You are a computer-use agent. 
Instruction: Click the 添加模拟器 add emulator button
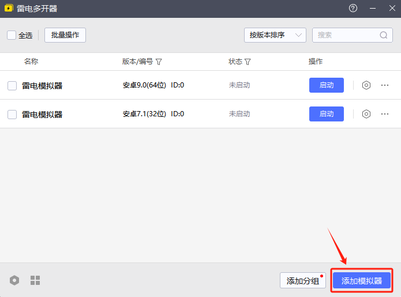pos(362,281)
